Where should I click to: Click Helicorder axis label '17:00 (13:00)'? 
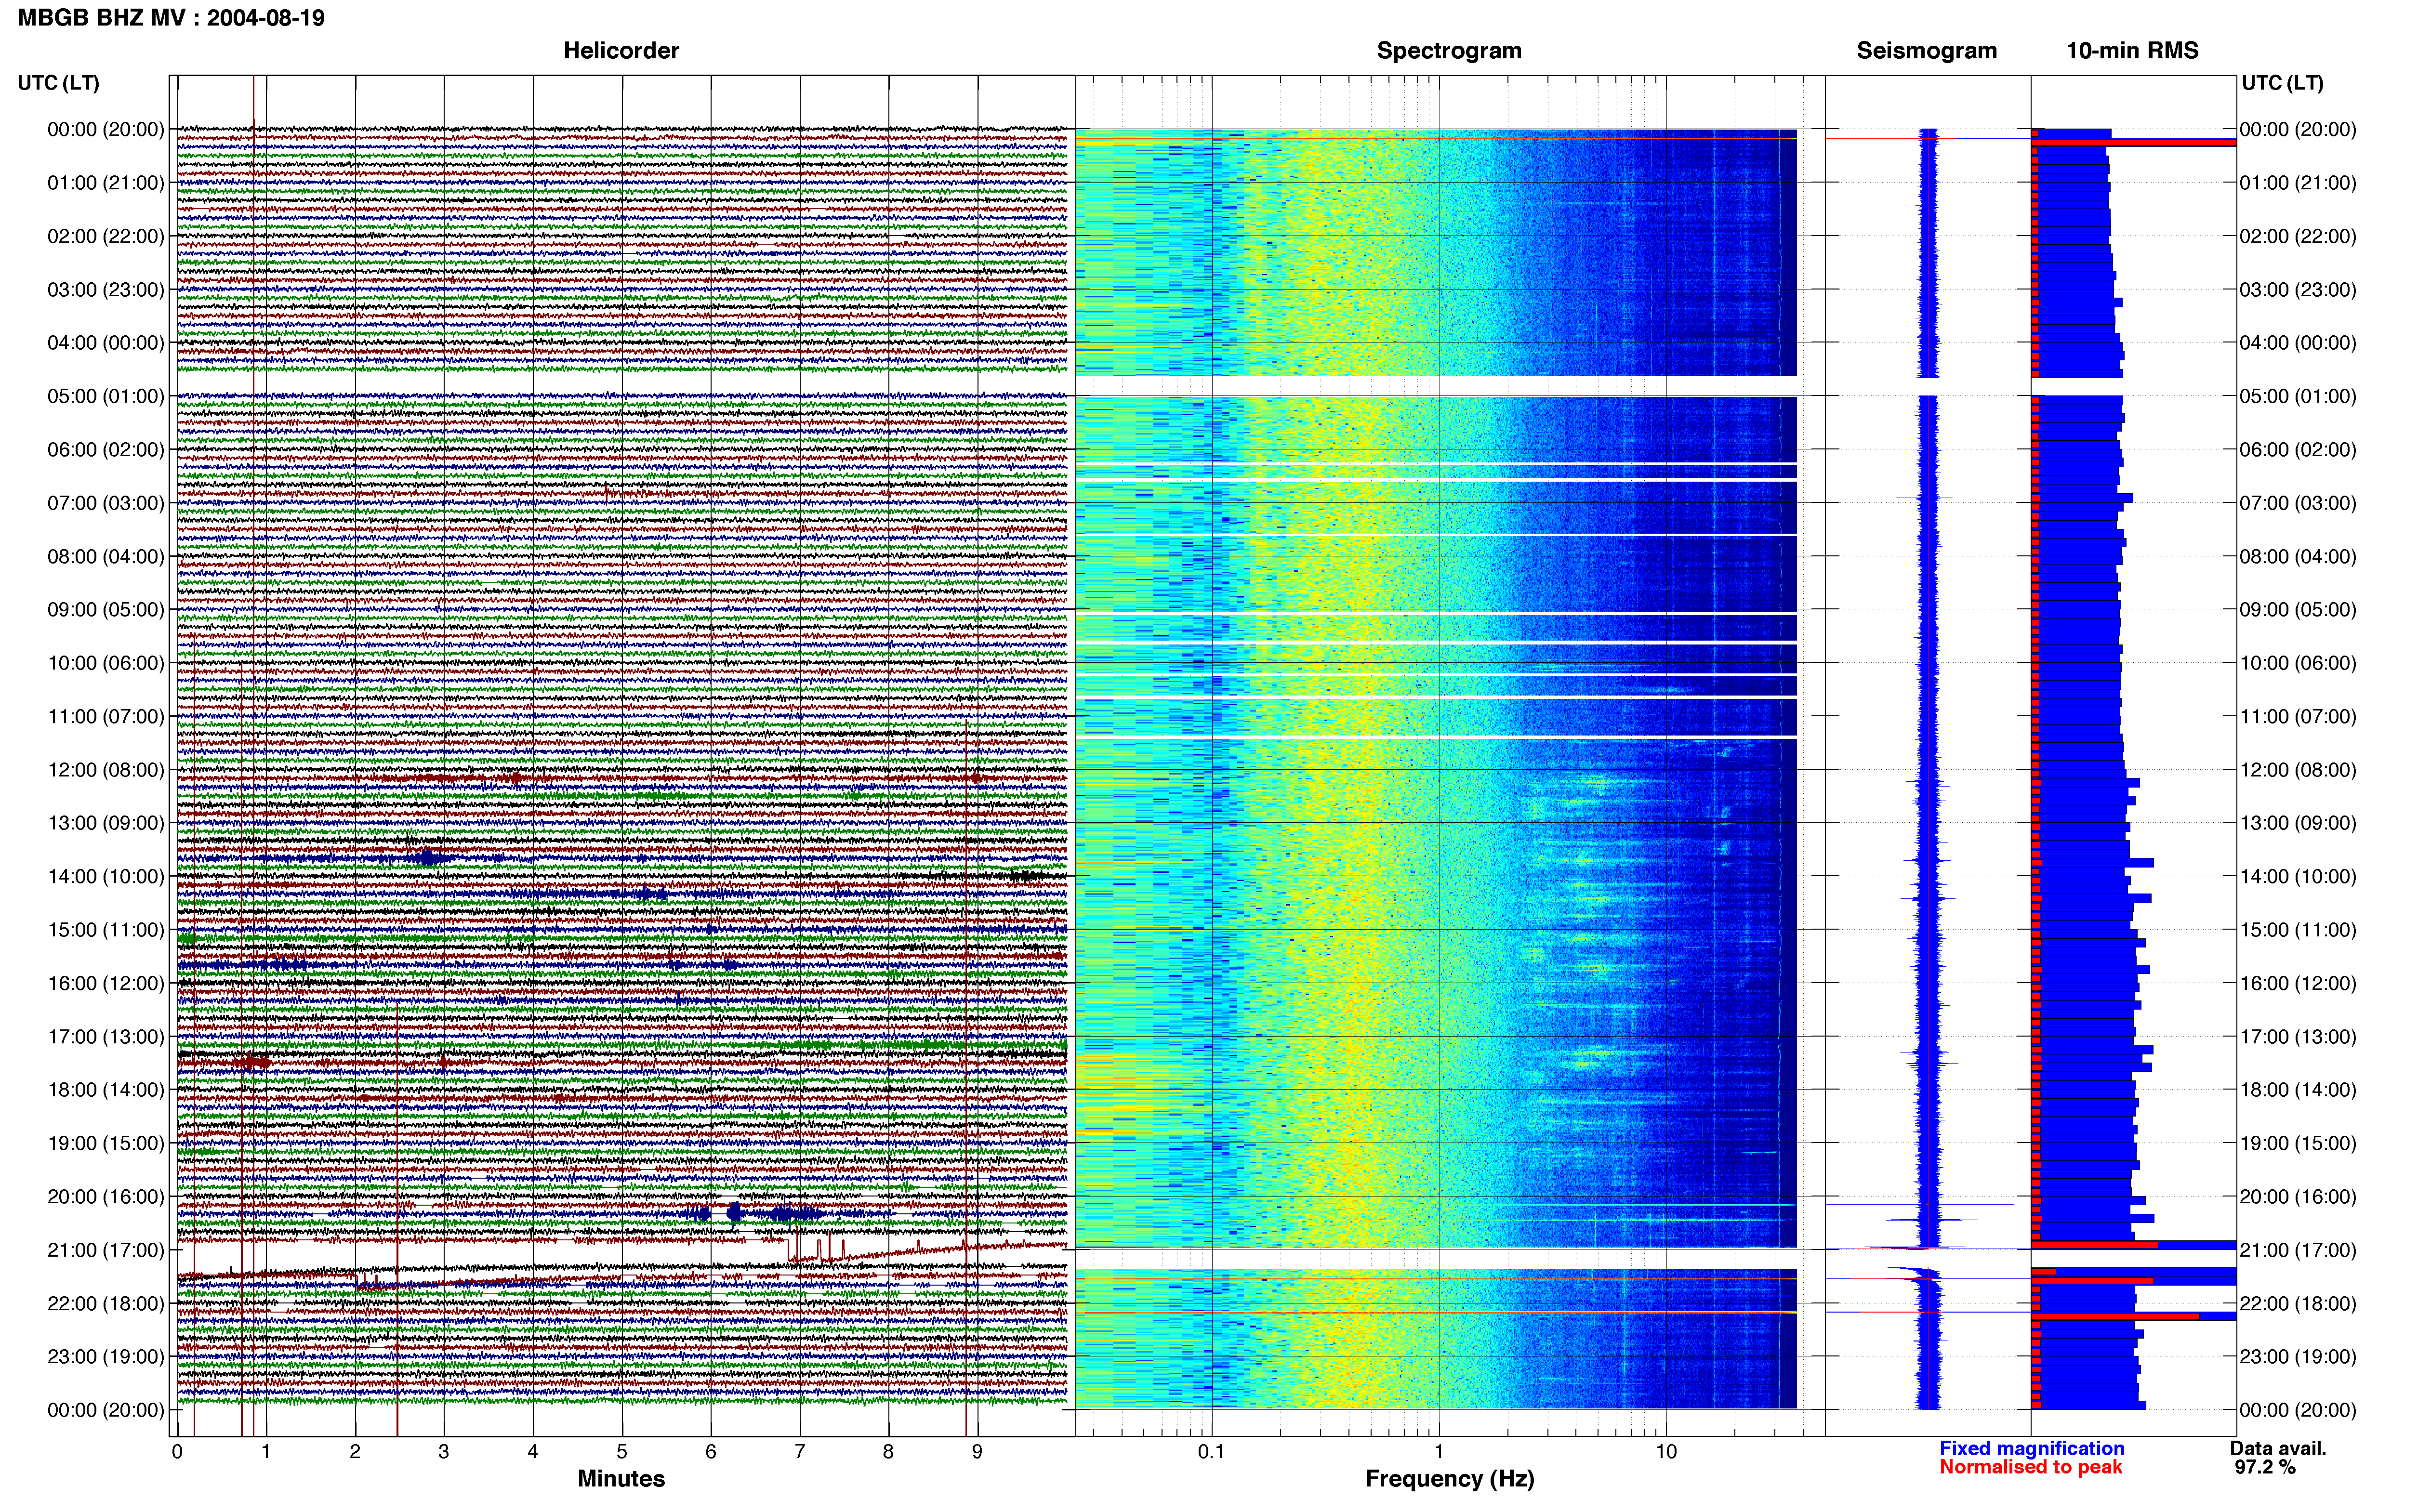click(106, 1036)
